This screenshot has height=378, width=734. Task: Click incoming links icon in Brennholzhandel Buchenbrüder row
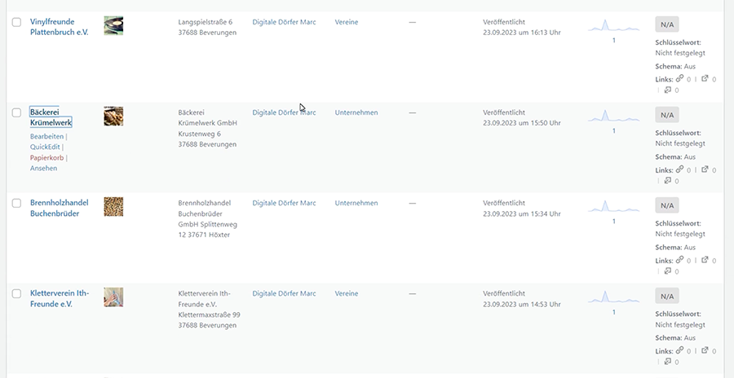(x=668, y=270)
